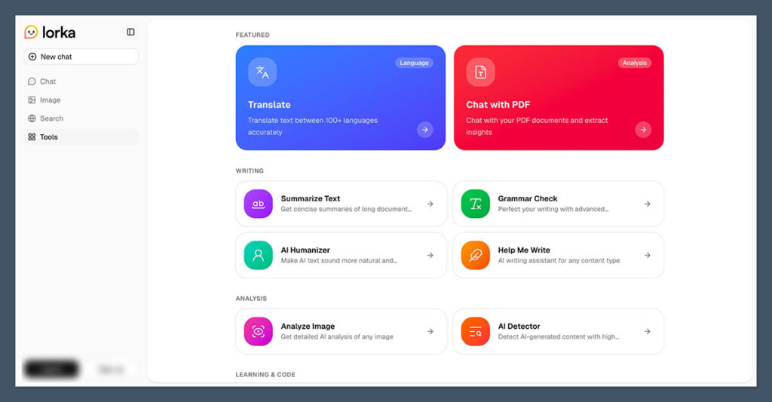Click the FEATURED section heading
772x402 pixels.
(x=253, y=35)
